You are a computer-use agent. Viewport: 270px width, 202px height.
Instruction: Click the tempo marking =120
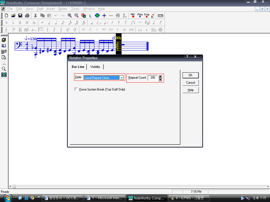pyautogui.click(x=30, y=39)
